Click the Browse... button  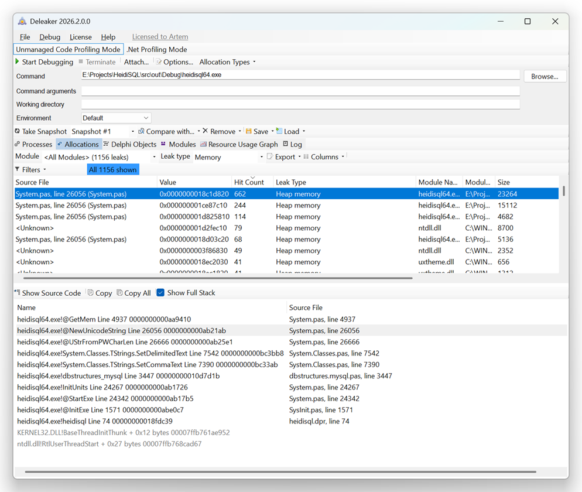point(545,77)
